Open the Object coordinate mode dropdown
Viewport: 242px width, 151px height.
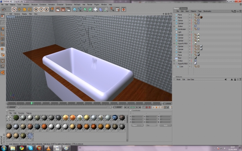click(x=137, y=125)
